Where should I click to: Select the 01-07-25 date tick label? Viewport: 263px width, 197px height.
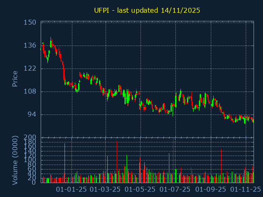pyautogui.click(x=175, y=189)
